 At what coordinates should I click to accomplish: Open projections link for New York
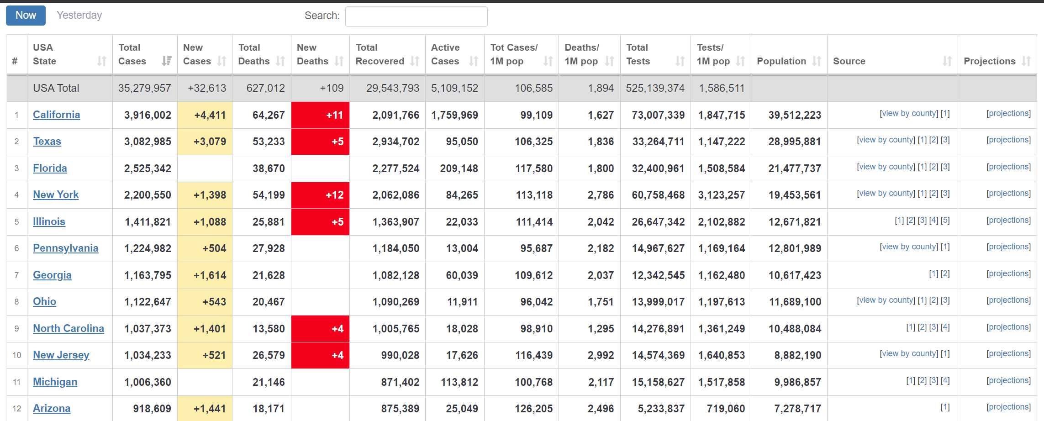(x=1008, y=194)
